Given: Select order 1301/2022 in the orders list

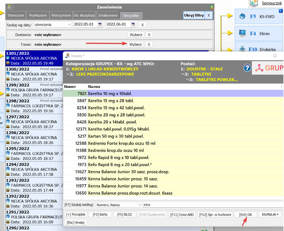Looking at the screenshot, I should (34, 58).
